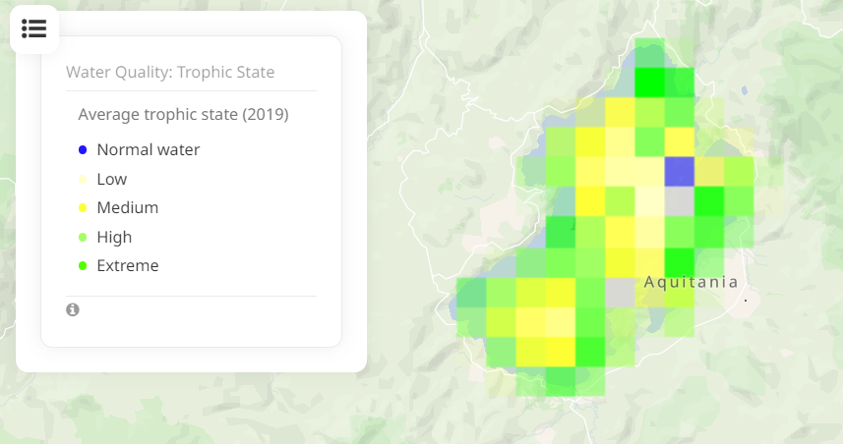
Task: Click the blue normal-water map cell
Action: (x=680, y=172)
